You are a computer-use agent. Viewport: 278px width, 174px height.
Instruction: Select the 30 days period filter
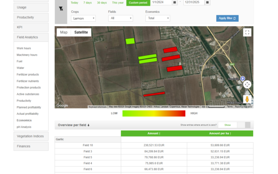click(x=102, y=3)
